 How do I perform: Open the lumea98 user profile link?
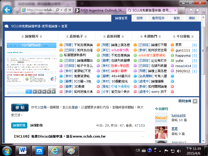pyautogui.click(x=178, y=115)
